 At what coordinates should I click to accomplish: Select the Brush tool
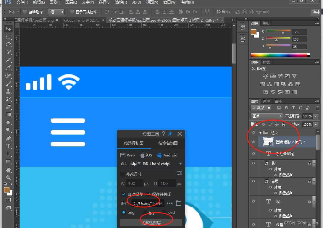coord(8,84)
